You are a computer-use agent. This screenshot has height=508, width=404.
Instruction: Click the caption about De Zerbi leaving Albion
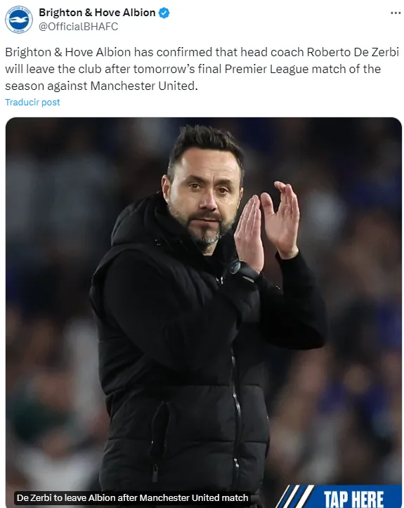pyautogui.click(x=132, y=497)
